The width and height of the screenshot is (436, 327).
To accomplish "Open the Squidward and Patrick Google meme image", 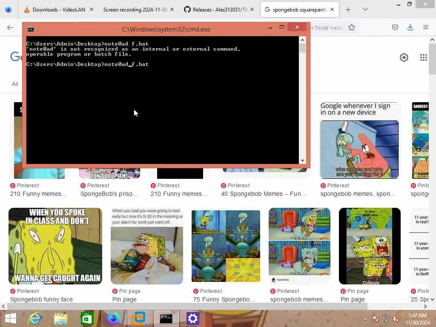I will tap(359, 149).
